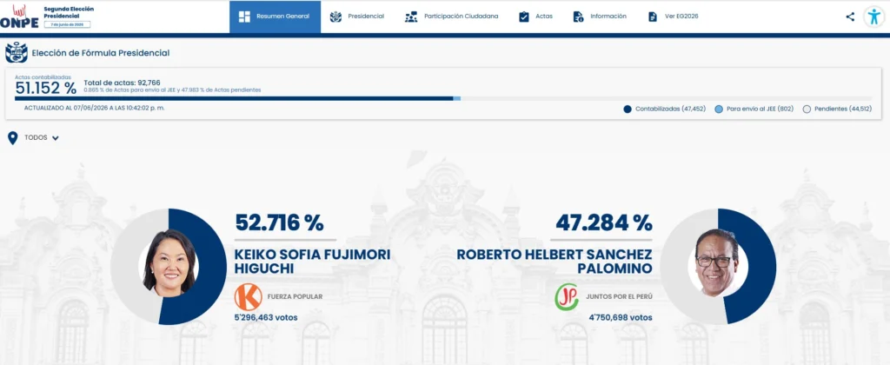Click the Ver EG2026 document icon
Screen dimensions: 890x365
point(652,17)
